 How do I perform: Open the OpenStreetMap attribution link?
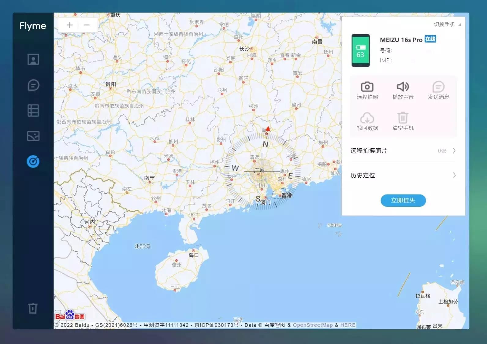click(x=313, y=325)
